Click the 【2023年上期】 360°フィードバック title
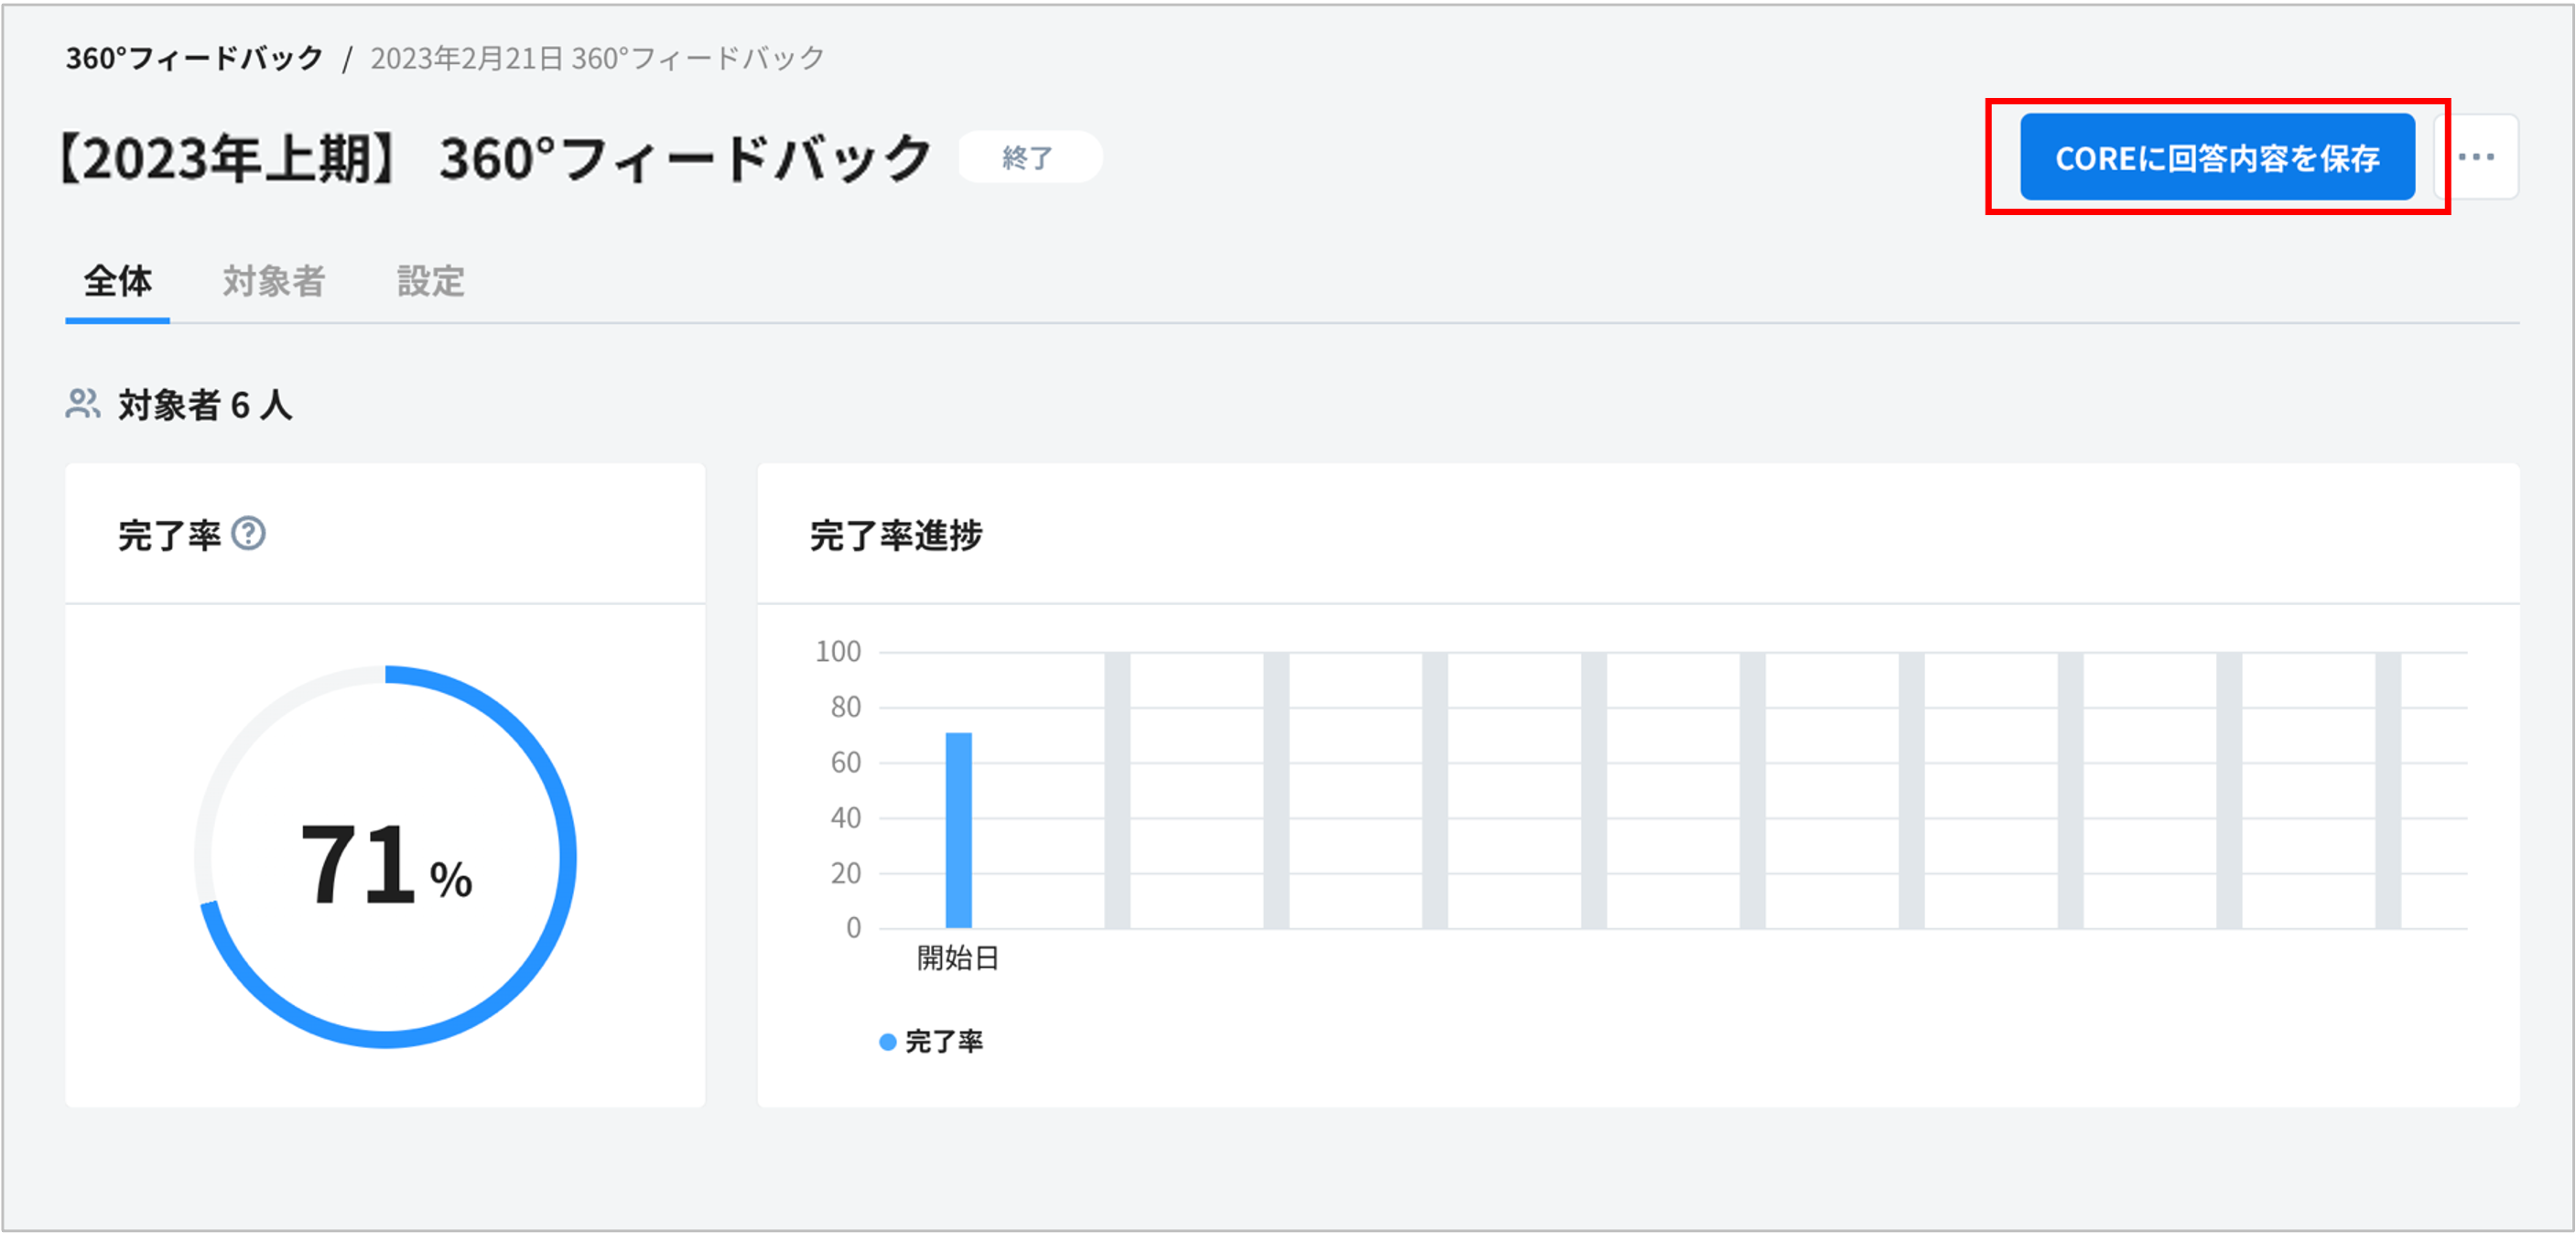This screenshot has height=1233, width=2576. (x=494, y=158)
